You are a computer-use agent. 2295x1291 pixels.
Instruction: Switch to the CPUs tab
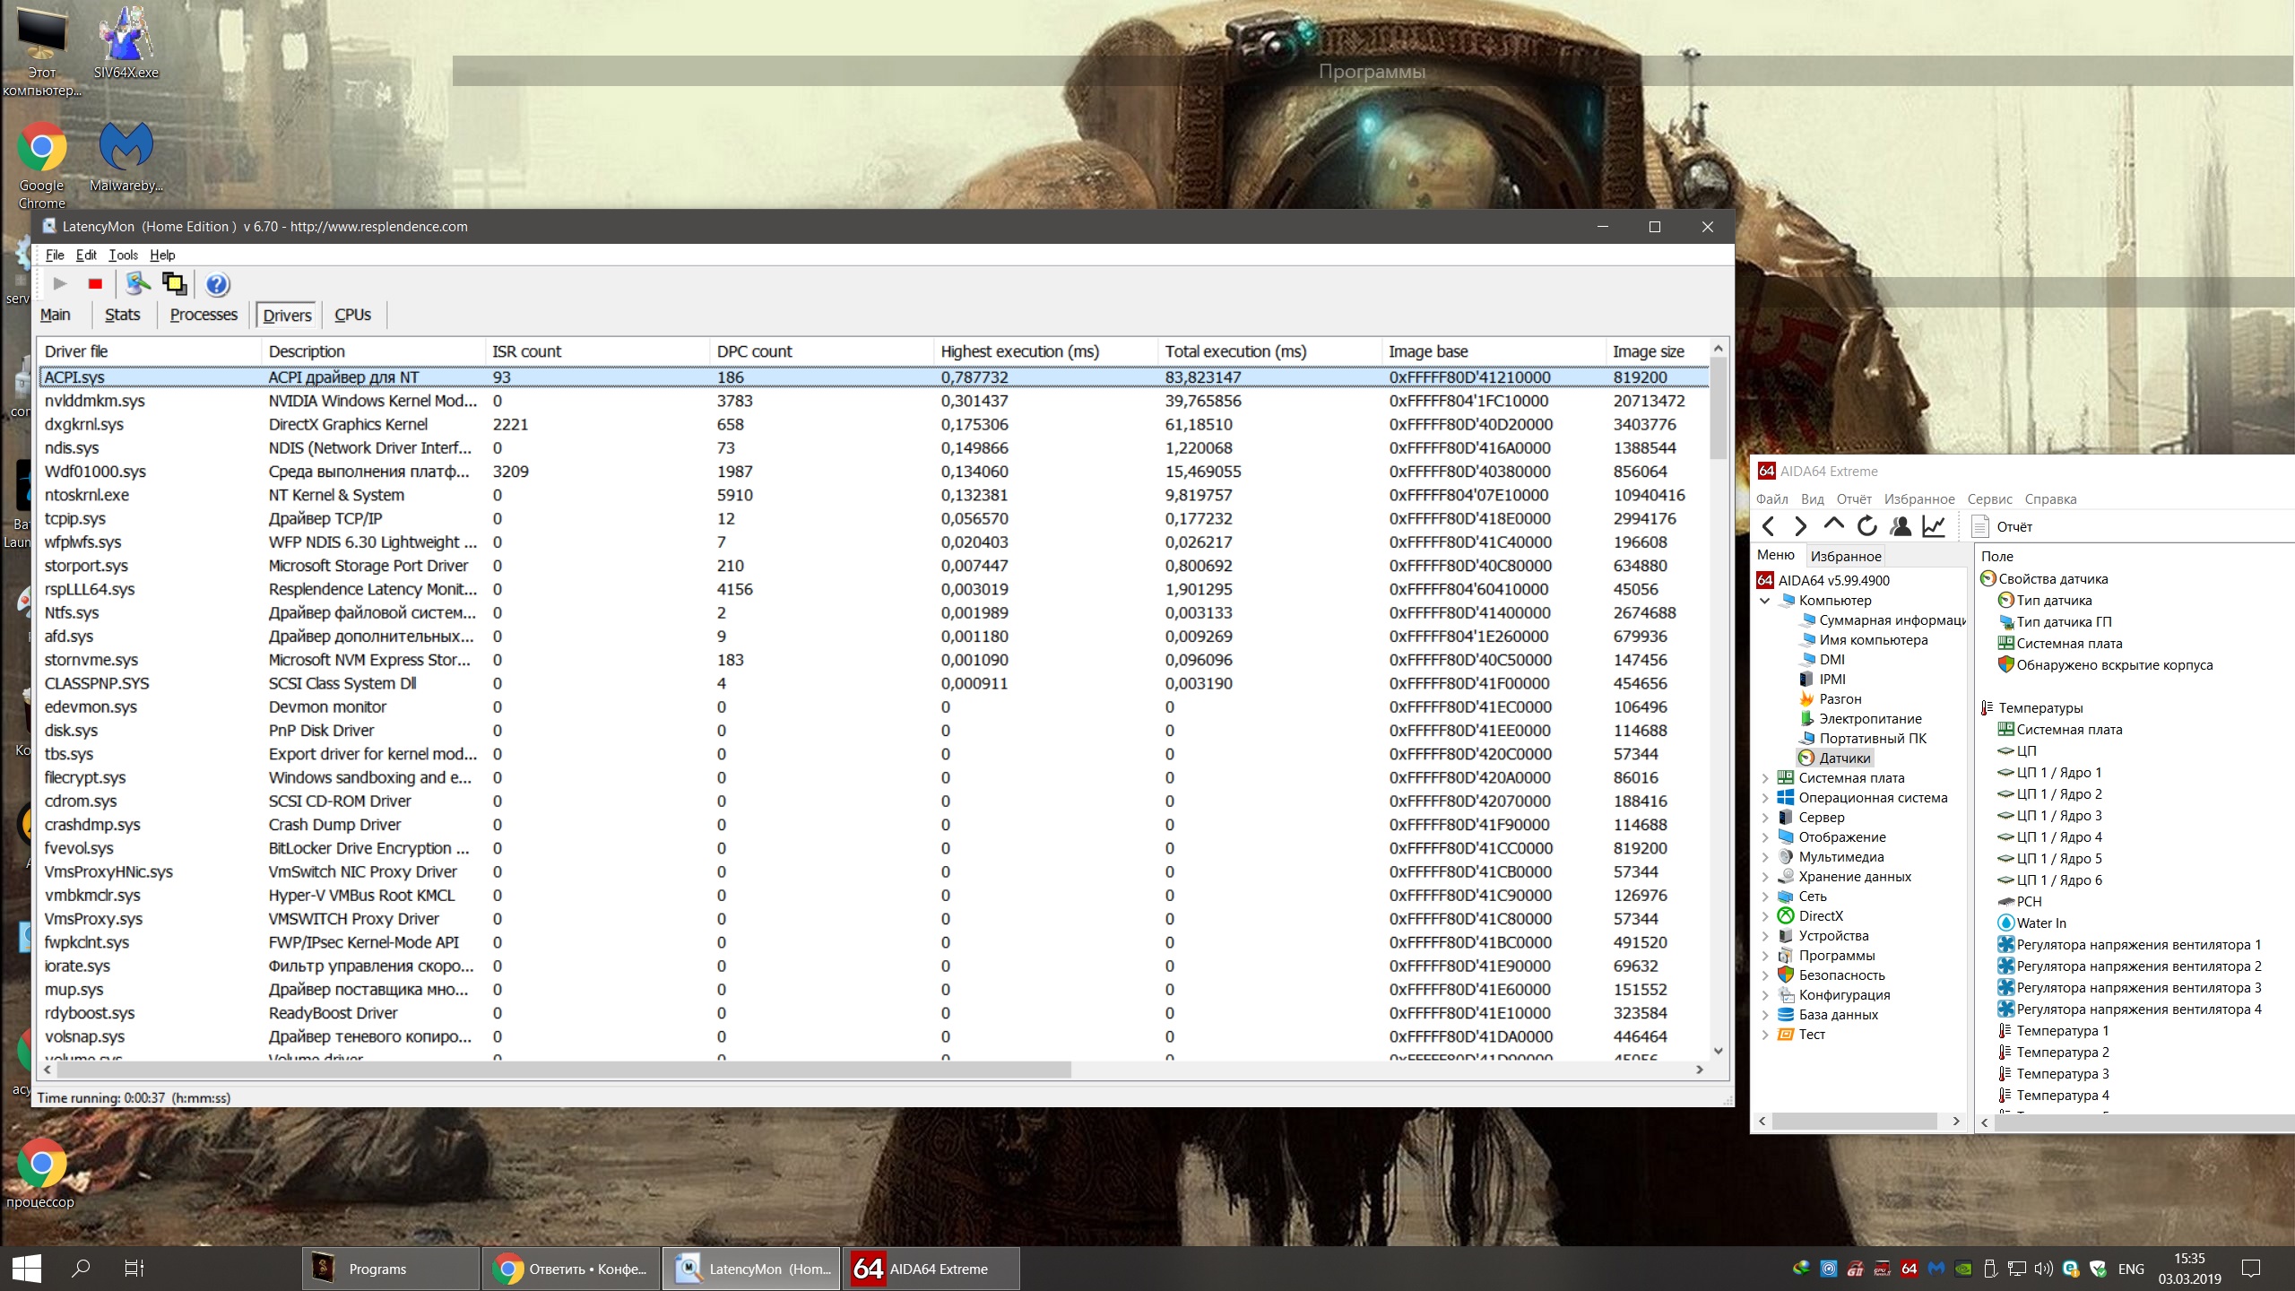(352, 315)
